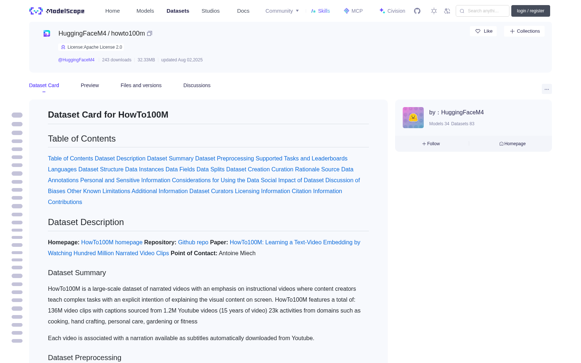The image size is (581, 363).
Task: Open the Docs navigation item
Action: (243, 11)
